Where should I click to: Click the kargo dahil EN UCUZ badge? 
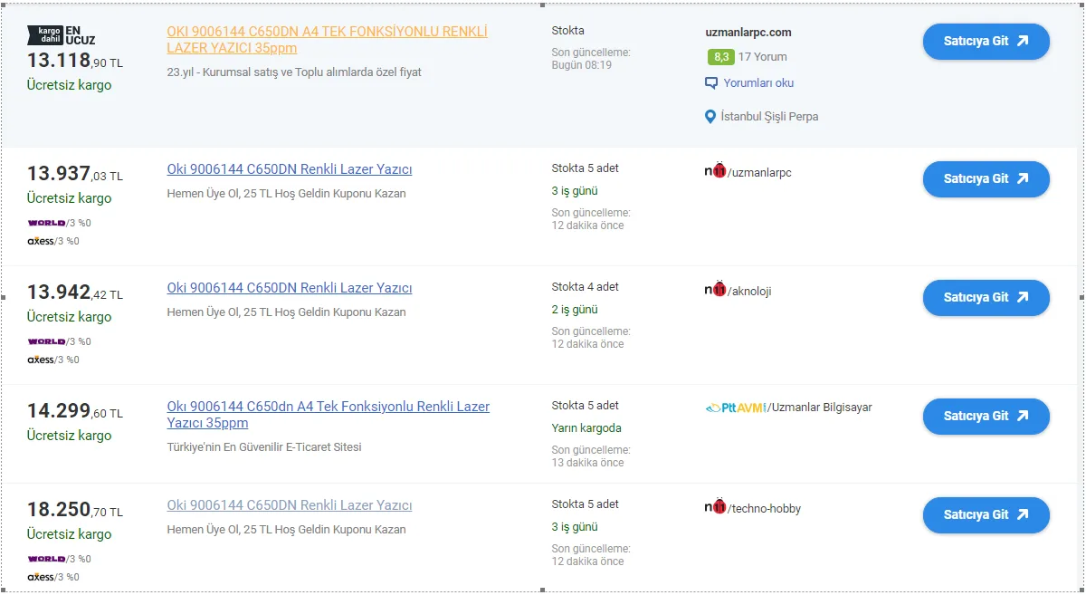click(x=61, y=34)
